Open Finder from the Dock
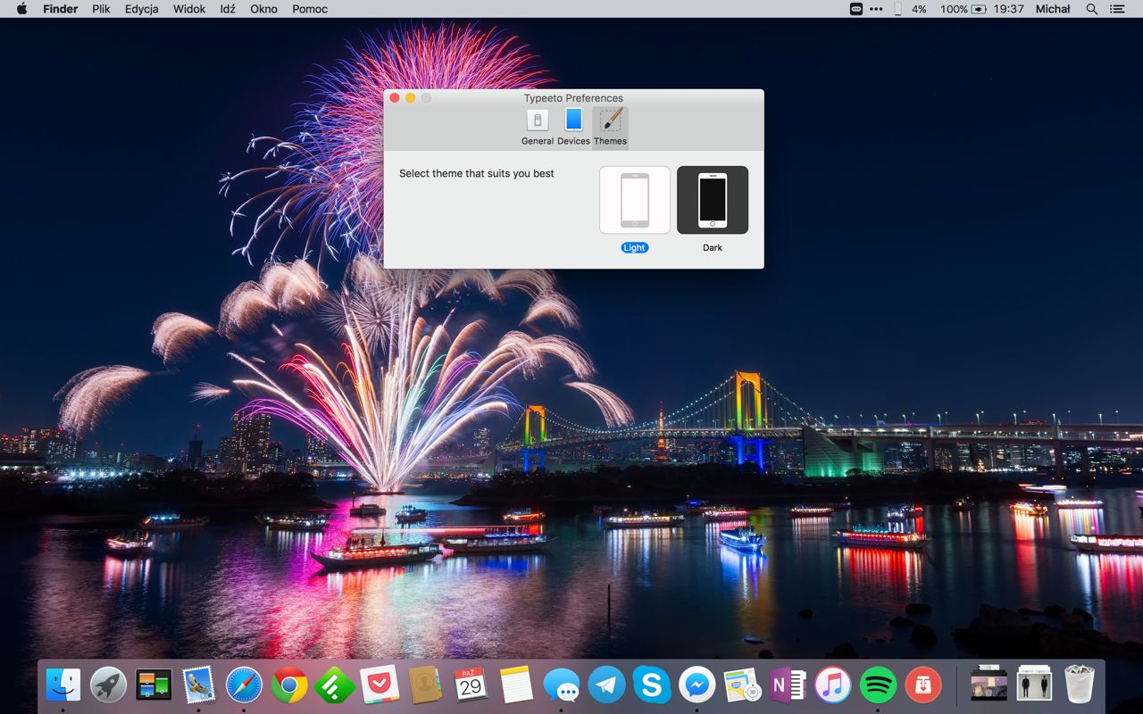Screen dimensions: 1143x714 click(63, 685)
